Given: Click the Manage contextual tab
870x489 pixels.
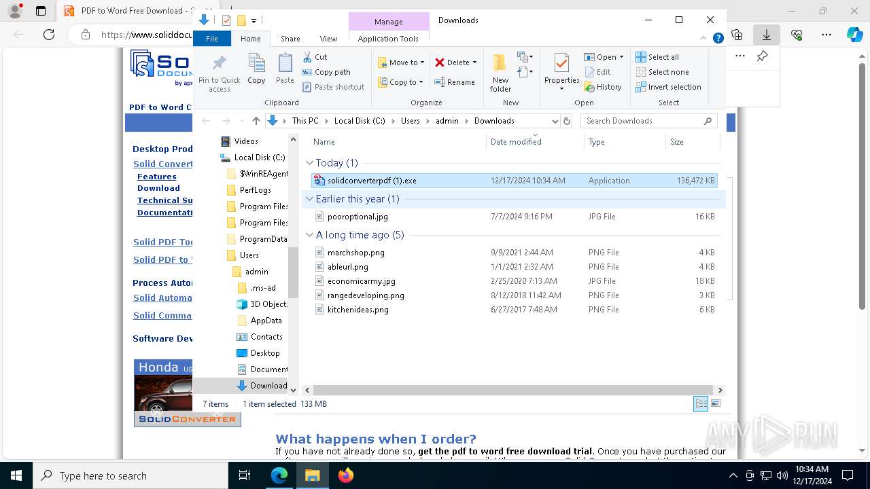Looking at the screenshot, I should pyautogui.click(x=388, y=22).
